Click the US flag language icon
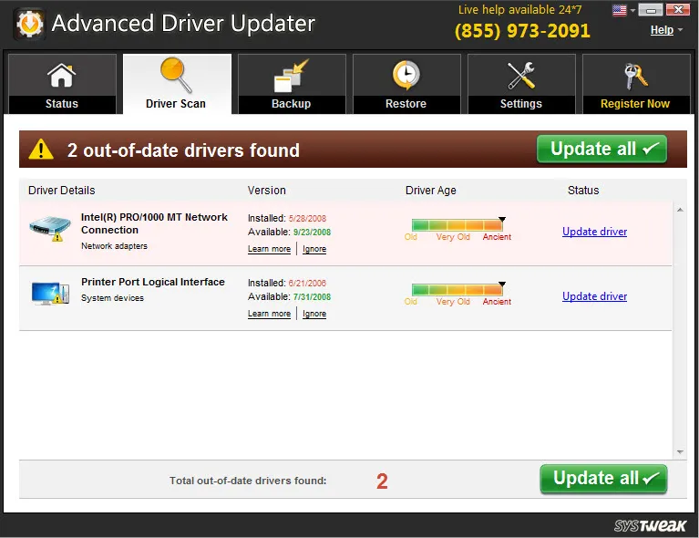Viewport: 699px width, 538px height. point(619,10)
